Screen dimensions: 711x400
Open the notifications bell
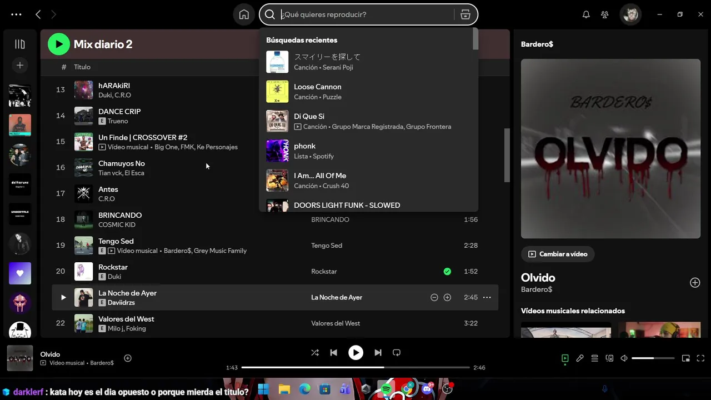(586, 14)
